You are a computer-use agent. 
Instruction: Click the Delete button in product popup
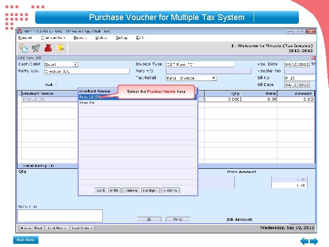[131, 190]
